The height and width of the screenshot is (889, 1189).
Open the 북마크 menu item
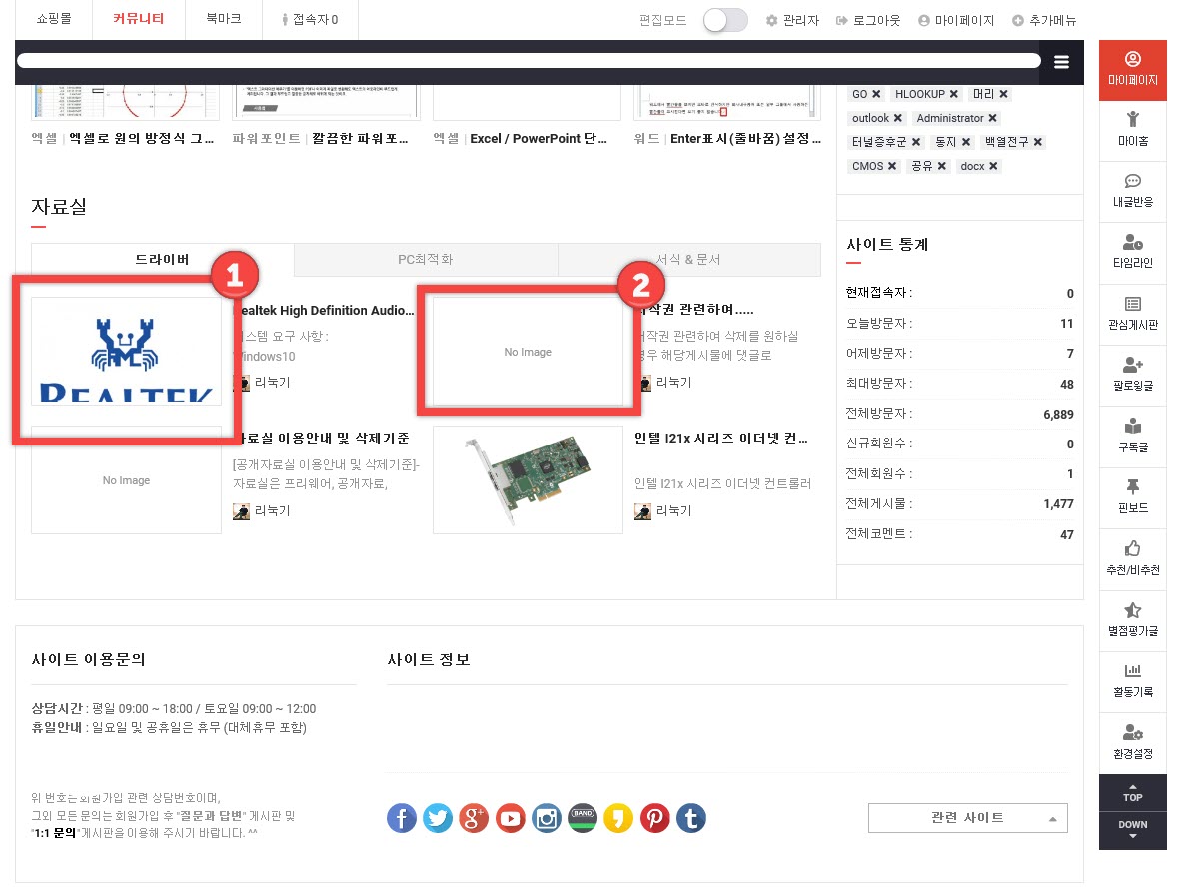coord(224,19)
